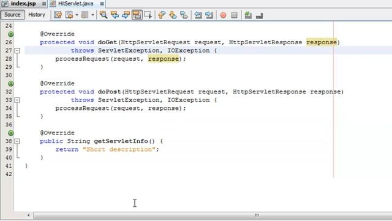Viewport: 392px width, 221px height.
Task: Open the Back navigation dropdown arrow
Action: [77, 15]
